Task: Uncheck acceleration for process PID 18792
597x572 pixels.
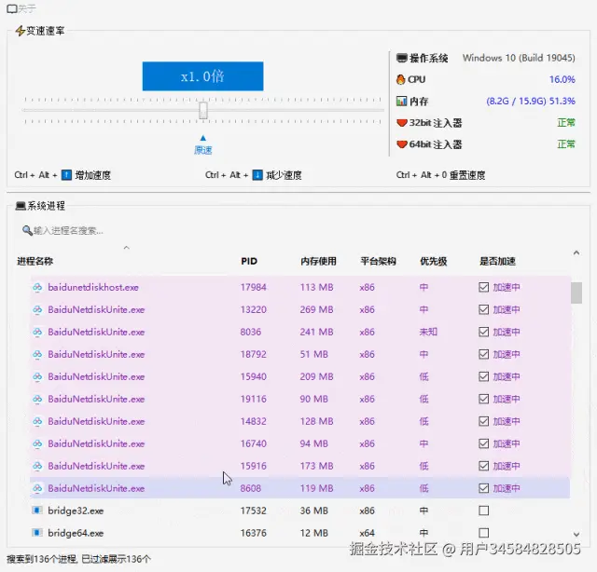Action: pyautogui.click(x=483, y=354)
